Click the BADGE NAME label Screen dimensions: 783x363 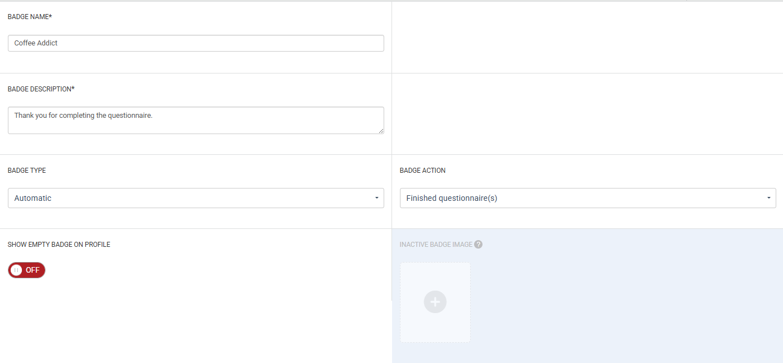(x=30, y=17)
